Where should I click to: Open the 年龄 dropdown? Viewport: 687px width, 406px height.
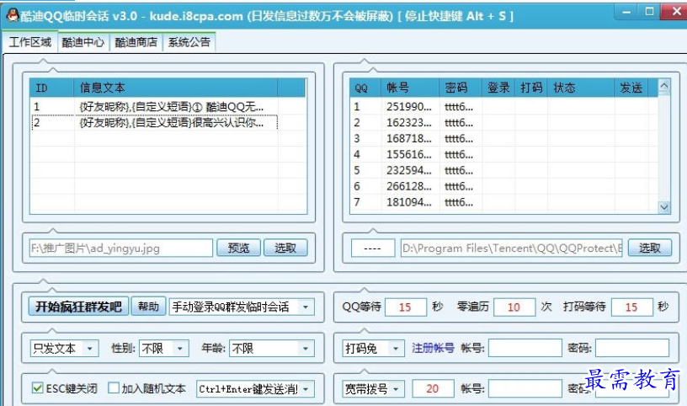tap(272, 349)
